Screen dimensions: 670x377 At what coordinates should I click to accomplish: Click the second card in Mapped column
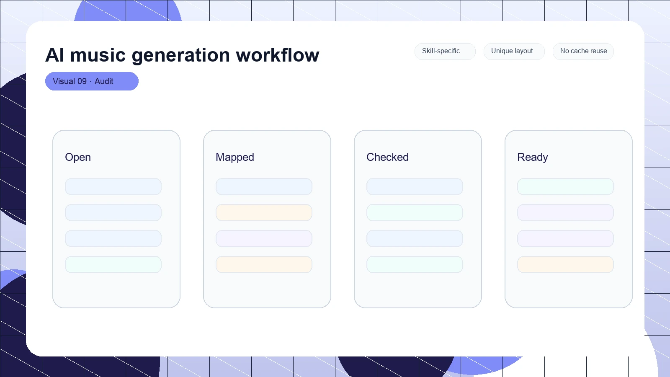(x=264, y=213)
